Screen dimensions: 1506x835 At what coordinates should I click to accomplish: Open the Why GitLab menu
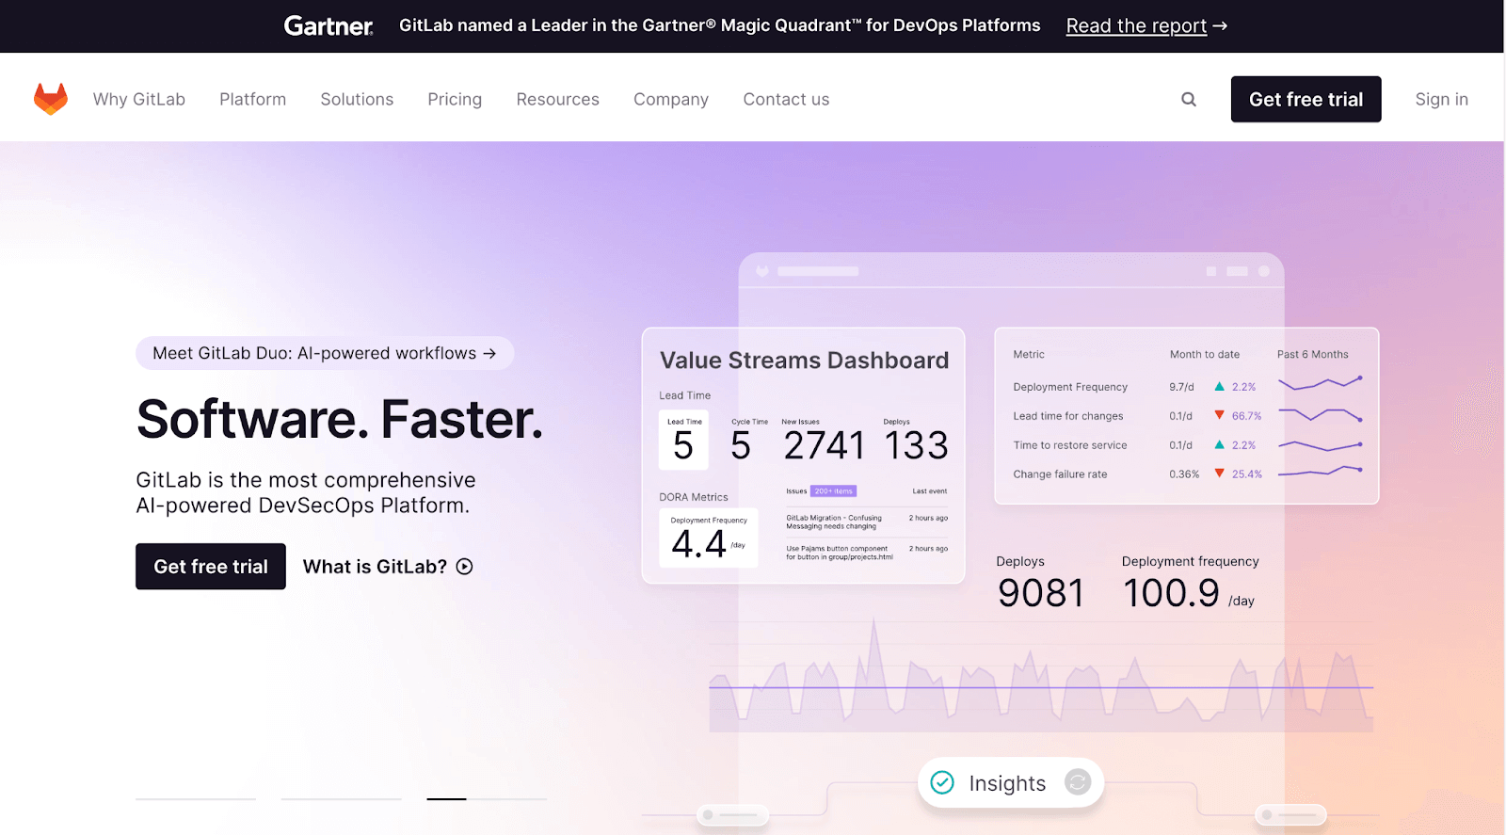139,99
